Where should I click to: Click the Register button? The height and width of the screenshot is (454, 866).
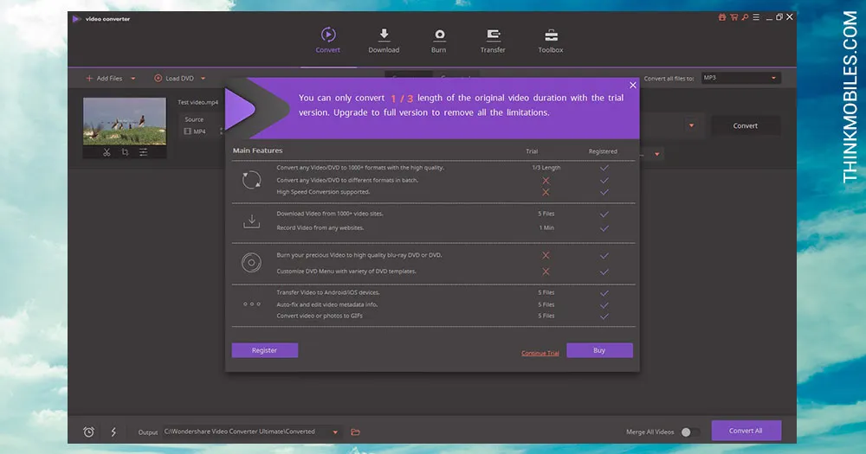pos(264,350)
